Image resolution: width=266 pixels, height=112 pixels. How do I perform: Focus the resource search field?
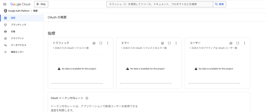pyautogui.click(x=159, y=4)
